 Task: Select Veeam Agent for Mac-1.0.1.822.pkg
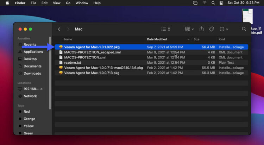(151, 47)
